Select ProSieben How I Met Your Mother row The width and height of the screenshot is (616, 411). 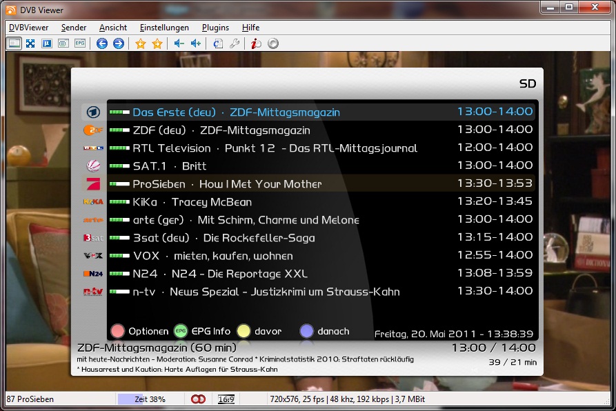(x=321, y=183)
